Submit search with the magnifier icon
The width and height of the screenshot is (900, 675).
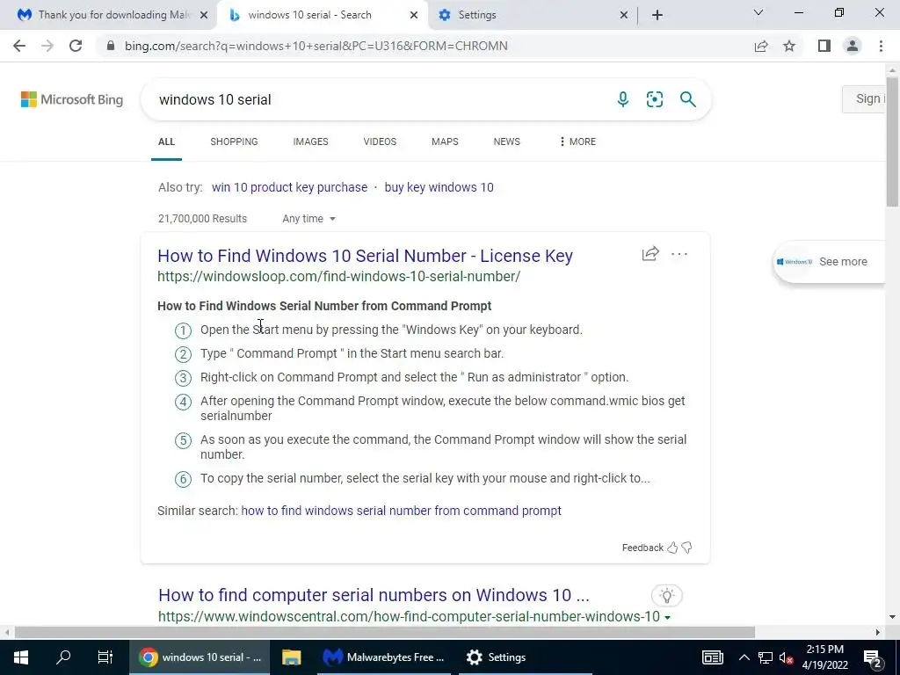687,99
